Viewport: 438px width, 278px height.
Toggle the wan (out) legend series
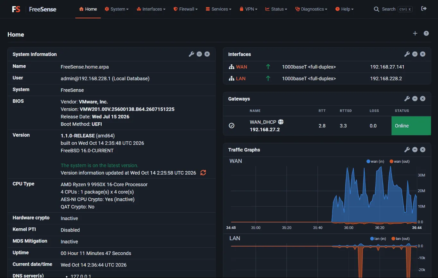coord(400,161)
